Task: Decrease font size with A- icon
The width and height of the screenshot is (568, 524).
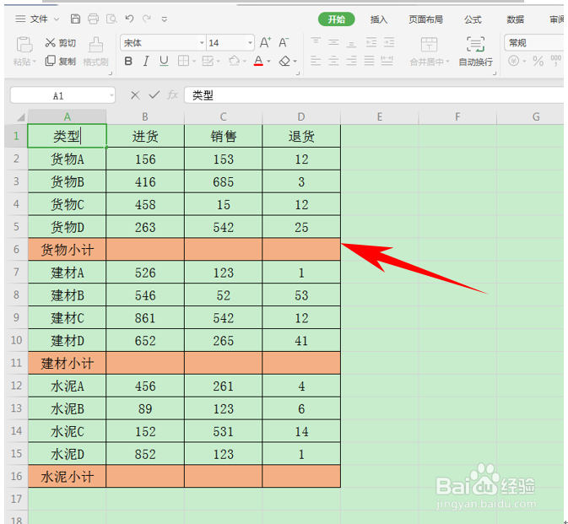Action: 284,43
